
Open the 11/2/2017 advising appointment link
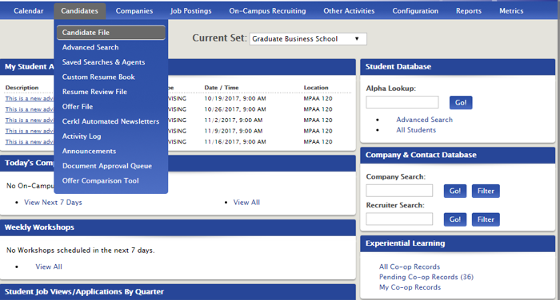[30, 120]
